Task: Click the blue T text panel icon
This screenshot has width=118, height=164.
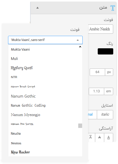Action: 113,8
